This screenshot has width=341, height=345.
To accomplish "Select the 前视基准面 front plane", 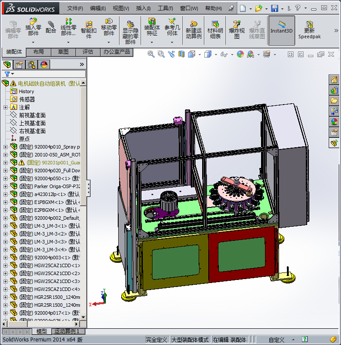I will pyautogui.click(x=33, y=115).
